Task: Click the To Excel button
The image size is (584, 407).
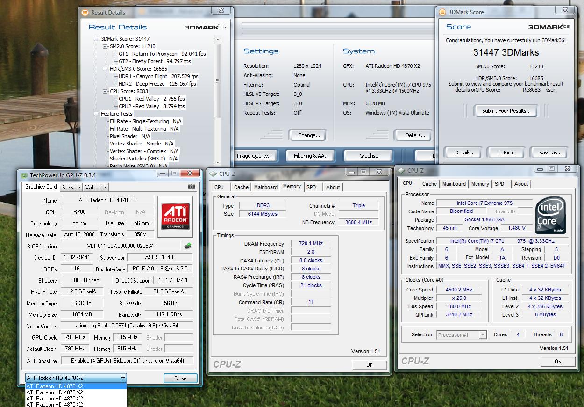Action: pos(506,153)
